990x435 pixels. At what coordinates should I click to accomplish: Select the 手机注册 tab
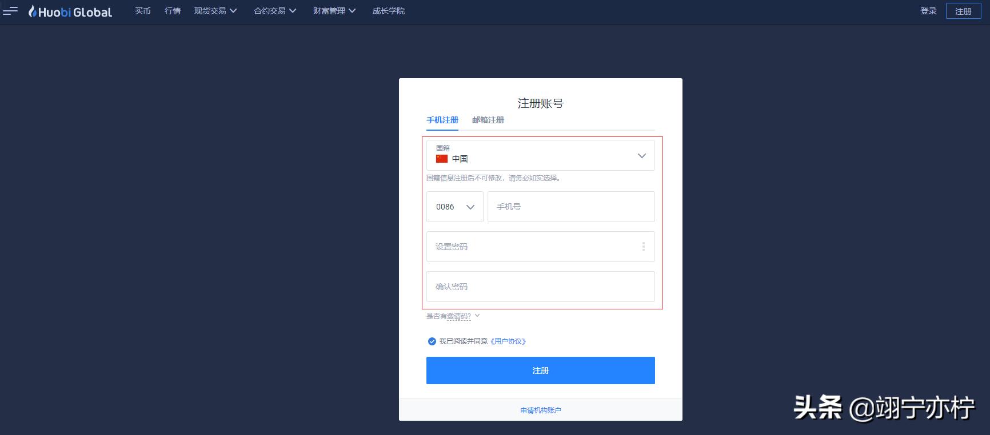click(x=442, y=120)
